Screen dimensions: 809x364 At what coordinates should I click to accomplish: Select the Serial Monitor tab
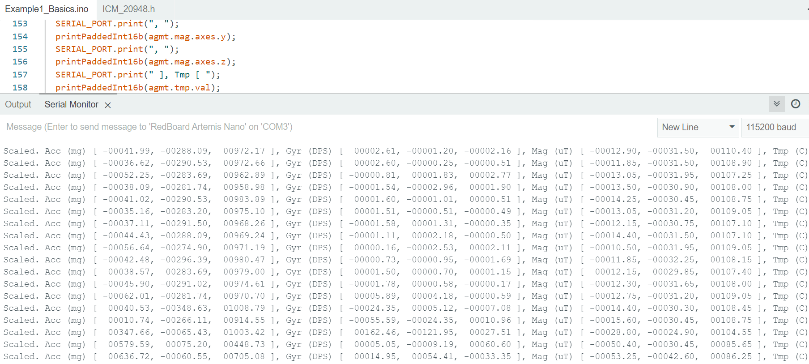coord(72,104)
